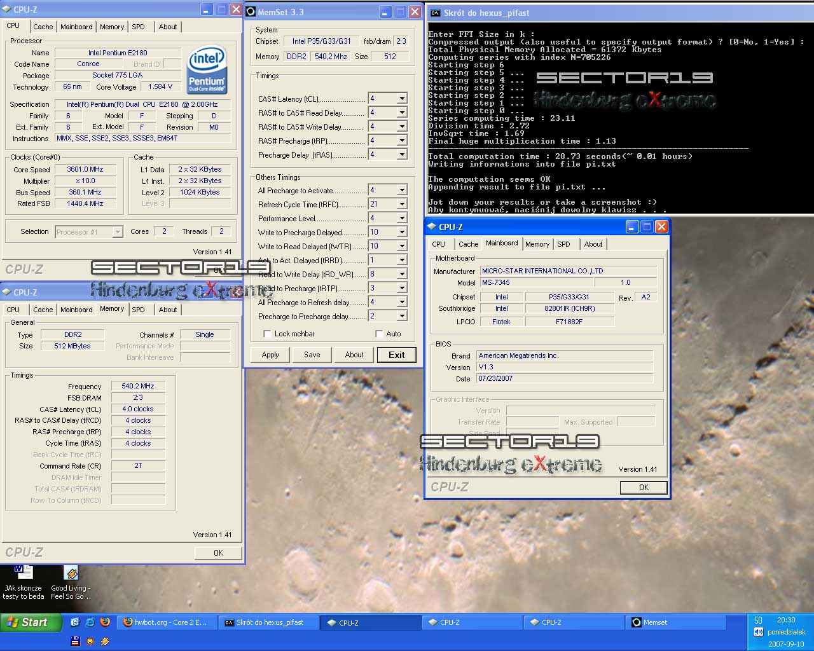Open the Performance Level dropdown
Screen dimensions: 814x651
[x=402, y=218]
